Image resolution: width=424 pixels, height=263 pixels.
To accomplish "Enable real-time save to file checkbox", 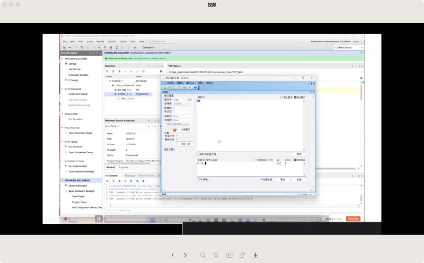I will tap(198, 154).
